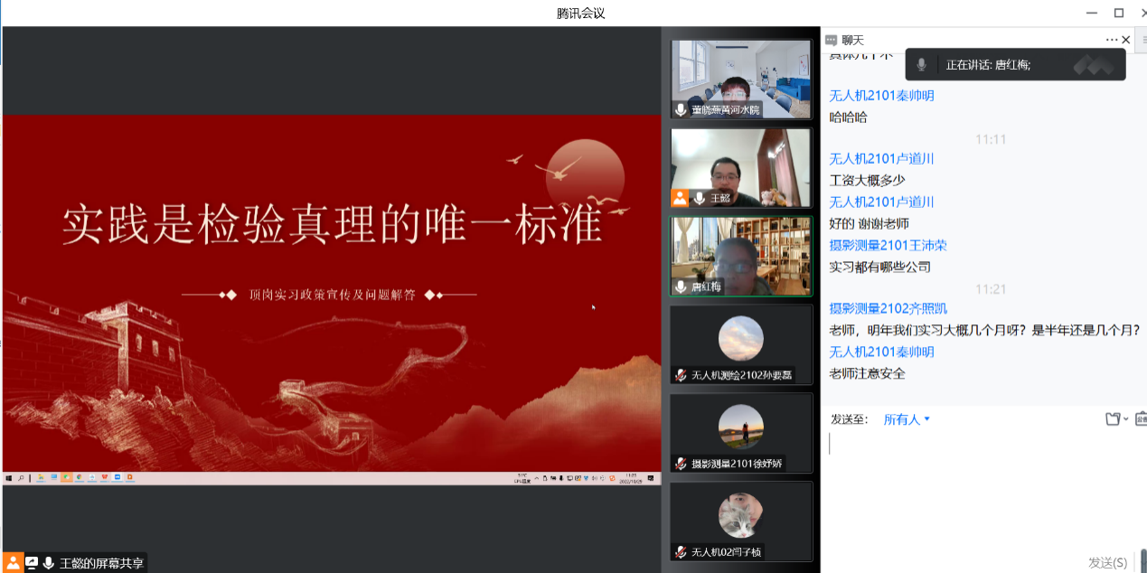Close the 聊天 chat panel
Viewport: 1147px width, 573px height.
click(x=1126, y=40)
